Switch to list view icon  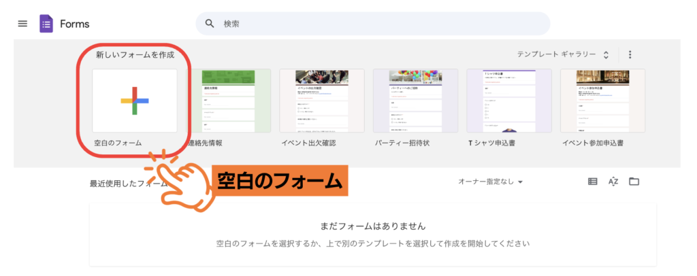point(592,182)
